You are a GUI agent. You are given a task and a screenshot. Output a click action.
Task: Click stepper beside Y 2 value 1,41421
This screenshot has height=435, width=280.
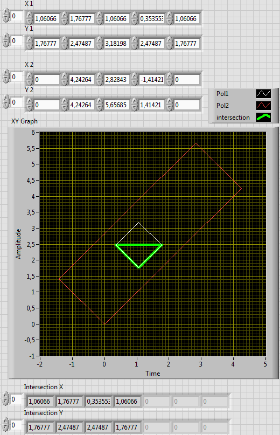click(x=135, y=105)
